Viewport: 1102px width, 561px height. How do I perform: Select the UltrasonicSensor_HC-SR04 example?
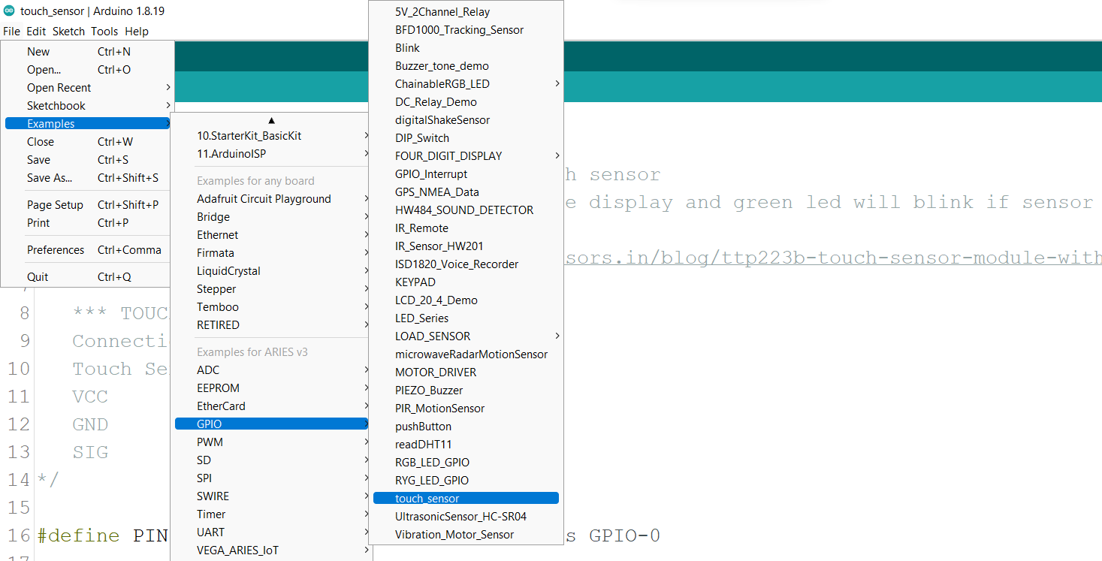pos(451,516)
